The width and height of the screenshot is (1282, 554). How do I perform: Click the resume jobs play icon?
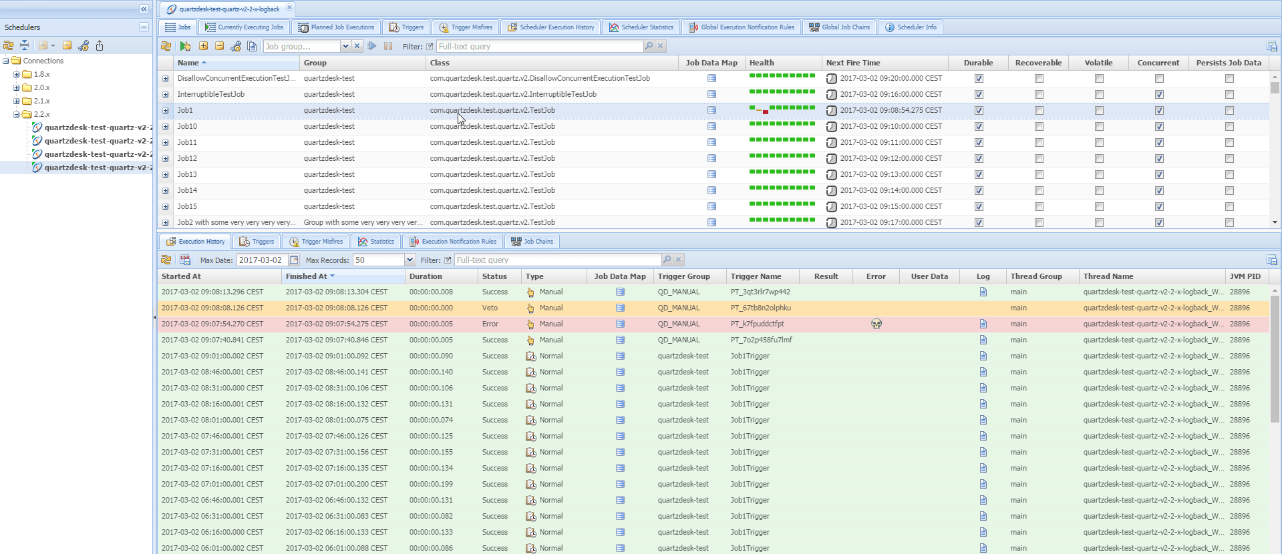tap(372, 46)
